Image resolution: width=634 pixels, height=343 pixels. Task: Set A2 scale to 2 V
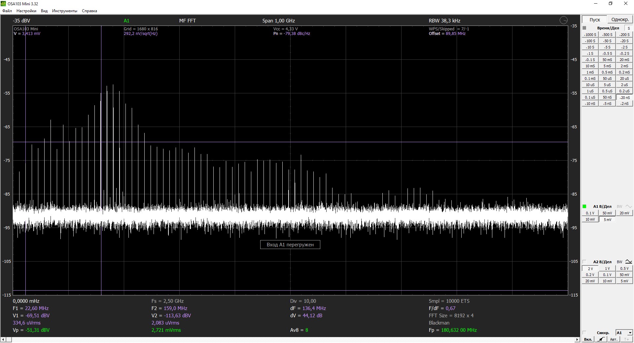pyautogui.click(x=590, y=268)
